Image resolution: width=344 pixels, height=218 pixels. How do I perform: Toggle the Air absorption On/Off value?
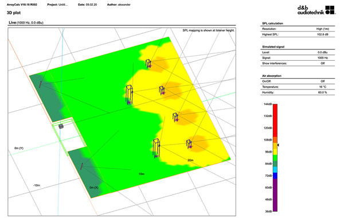(322, 81)
